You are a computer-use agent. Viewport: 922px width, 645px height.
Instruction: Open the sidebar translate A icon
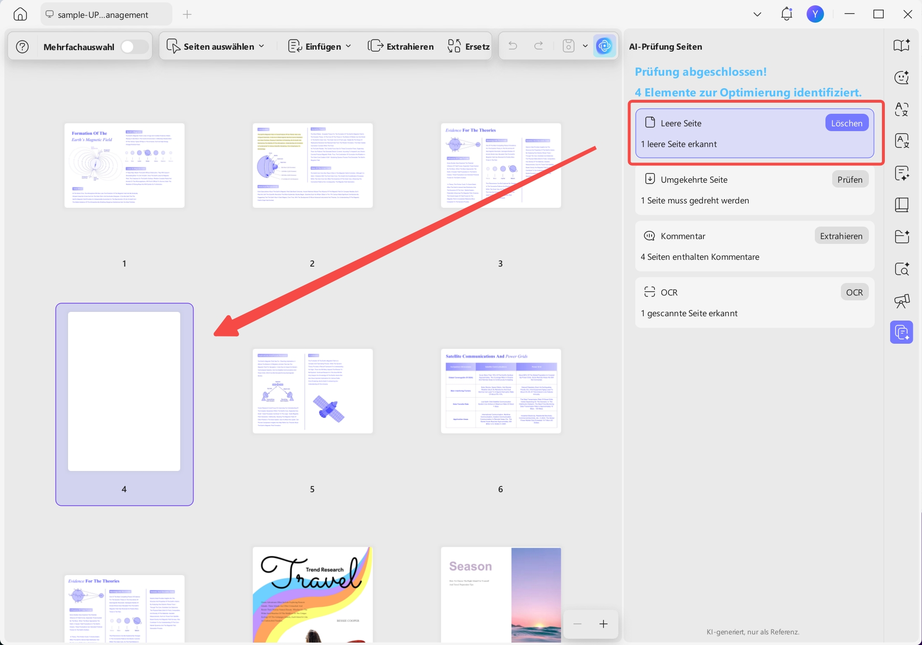point(902,109)
